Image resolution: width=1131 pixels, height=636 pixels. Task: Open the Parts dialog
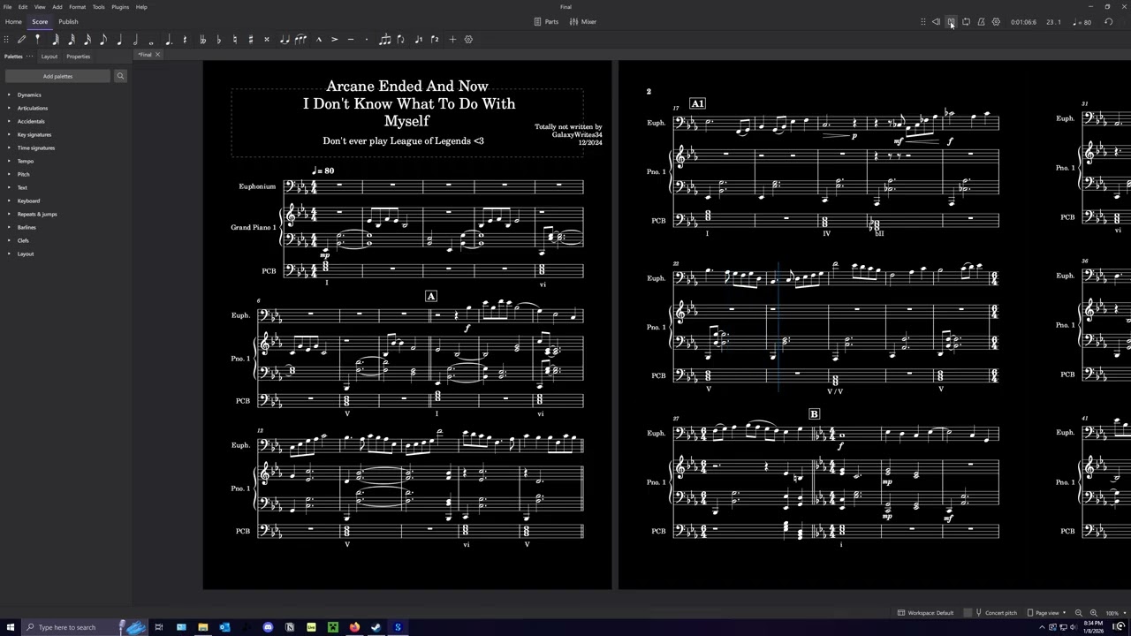point(546,21)
